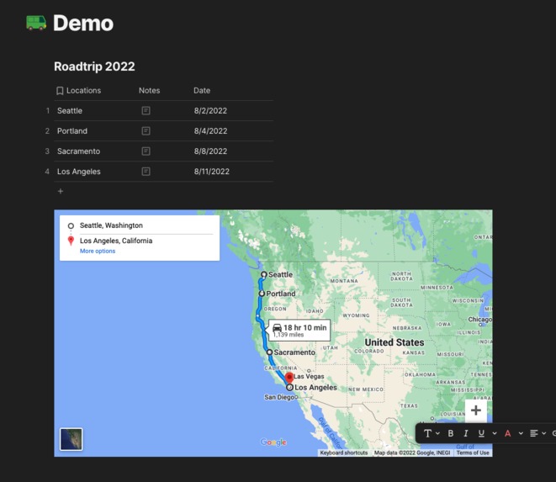Click the Notes column header
The height and width of the screenshot is (482, 556).
149,91
